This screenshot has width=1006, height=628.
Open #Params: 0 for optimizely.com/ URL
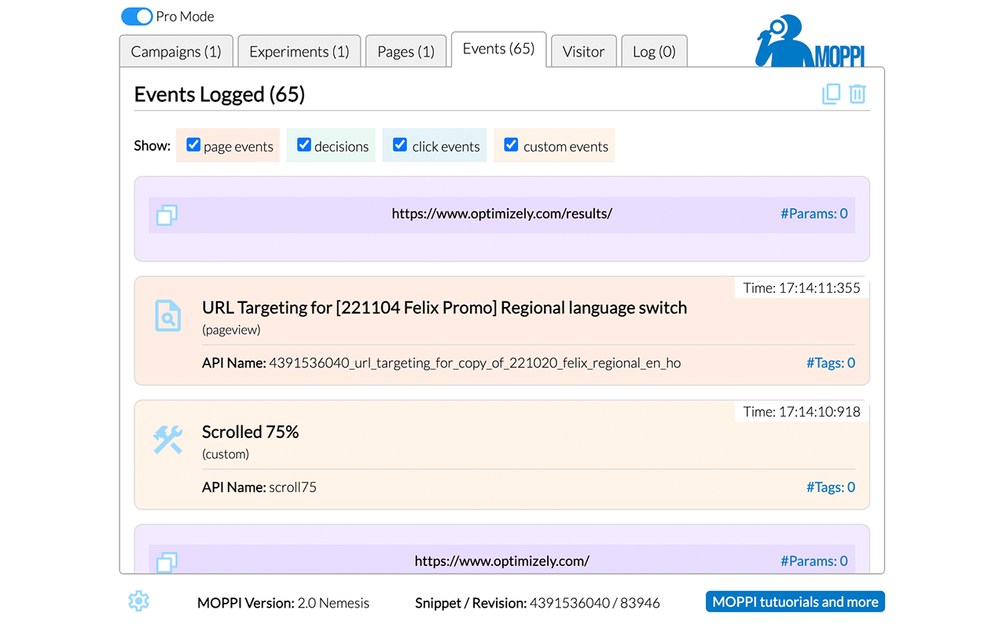click(814, 561)
